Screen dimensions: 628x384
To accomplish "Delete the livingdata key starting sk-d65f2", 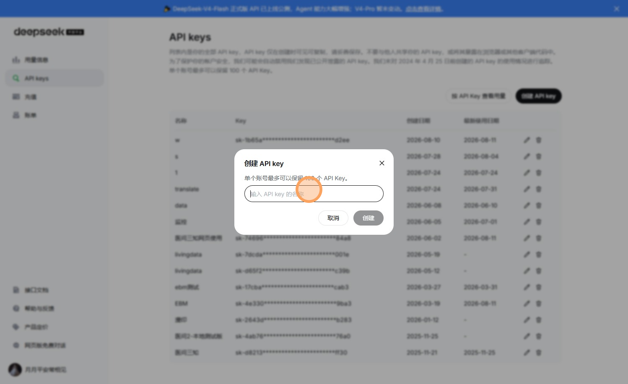I will pos(539,271).
